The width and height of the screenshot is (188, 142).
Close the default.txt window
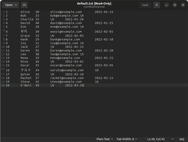pyautogui.click(x=183, y=5)
